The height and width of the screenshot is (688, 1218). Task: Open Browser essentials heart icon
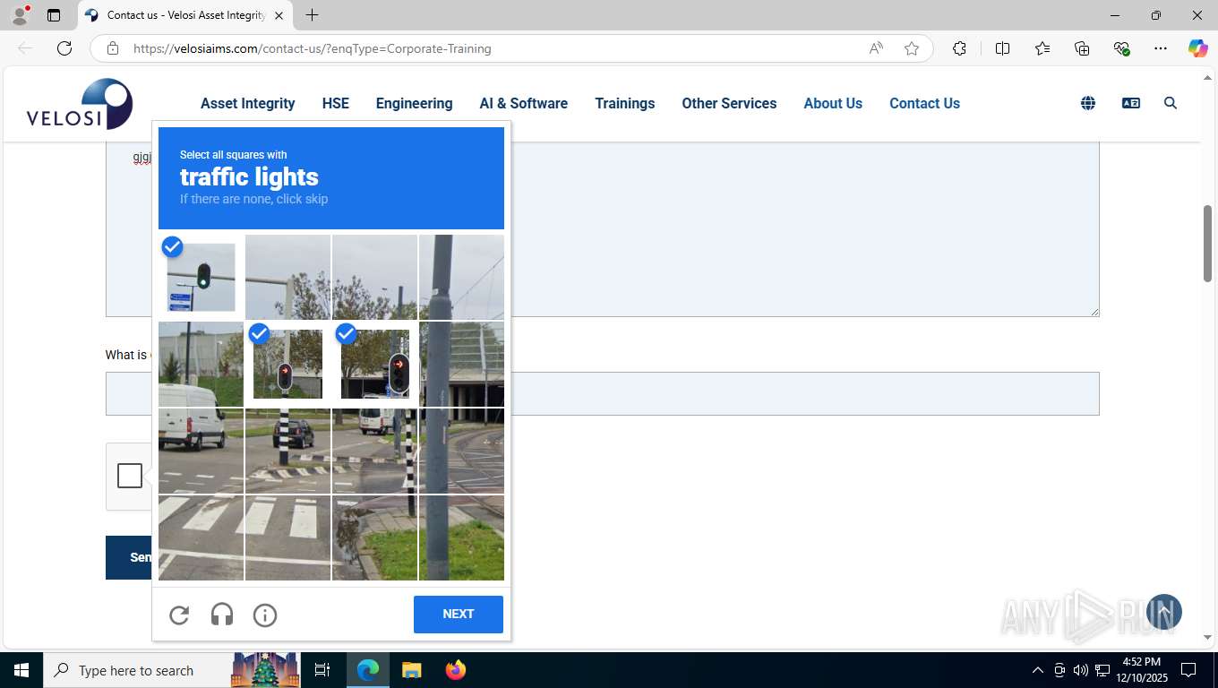pos(1121,48)
